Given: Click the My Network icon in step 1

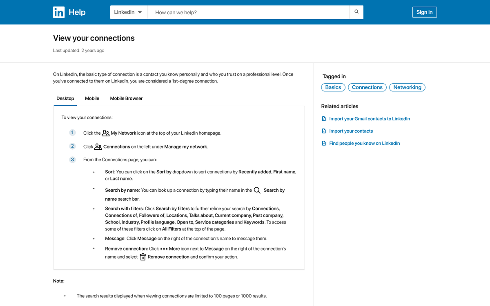Looking at the screenshot, I should point(106,132).
